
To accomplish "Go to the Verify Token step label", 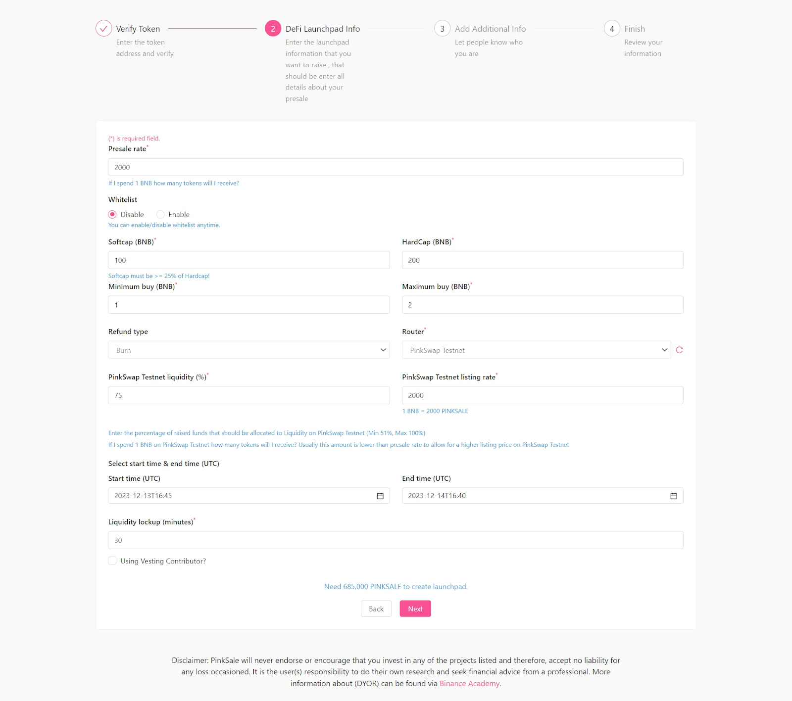I will [x=138, y=29].
